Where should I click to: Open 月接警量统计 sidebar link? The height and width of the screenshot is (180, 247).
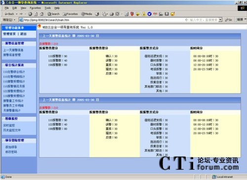point(12,110)
